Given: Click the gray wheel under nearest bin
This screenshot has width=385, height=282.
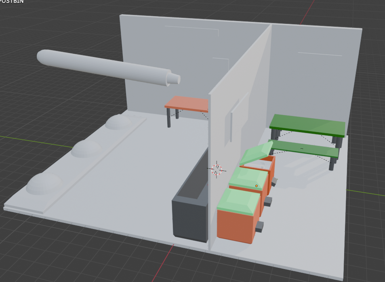Looking at the screenshot, I should click(259, 226).
